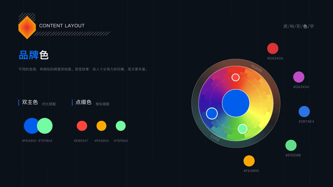Click the orange #FEA900 dot below wheel
This screenshot has width=333, height=187.
(x=249, y=161)
